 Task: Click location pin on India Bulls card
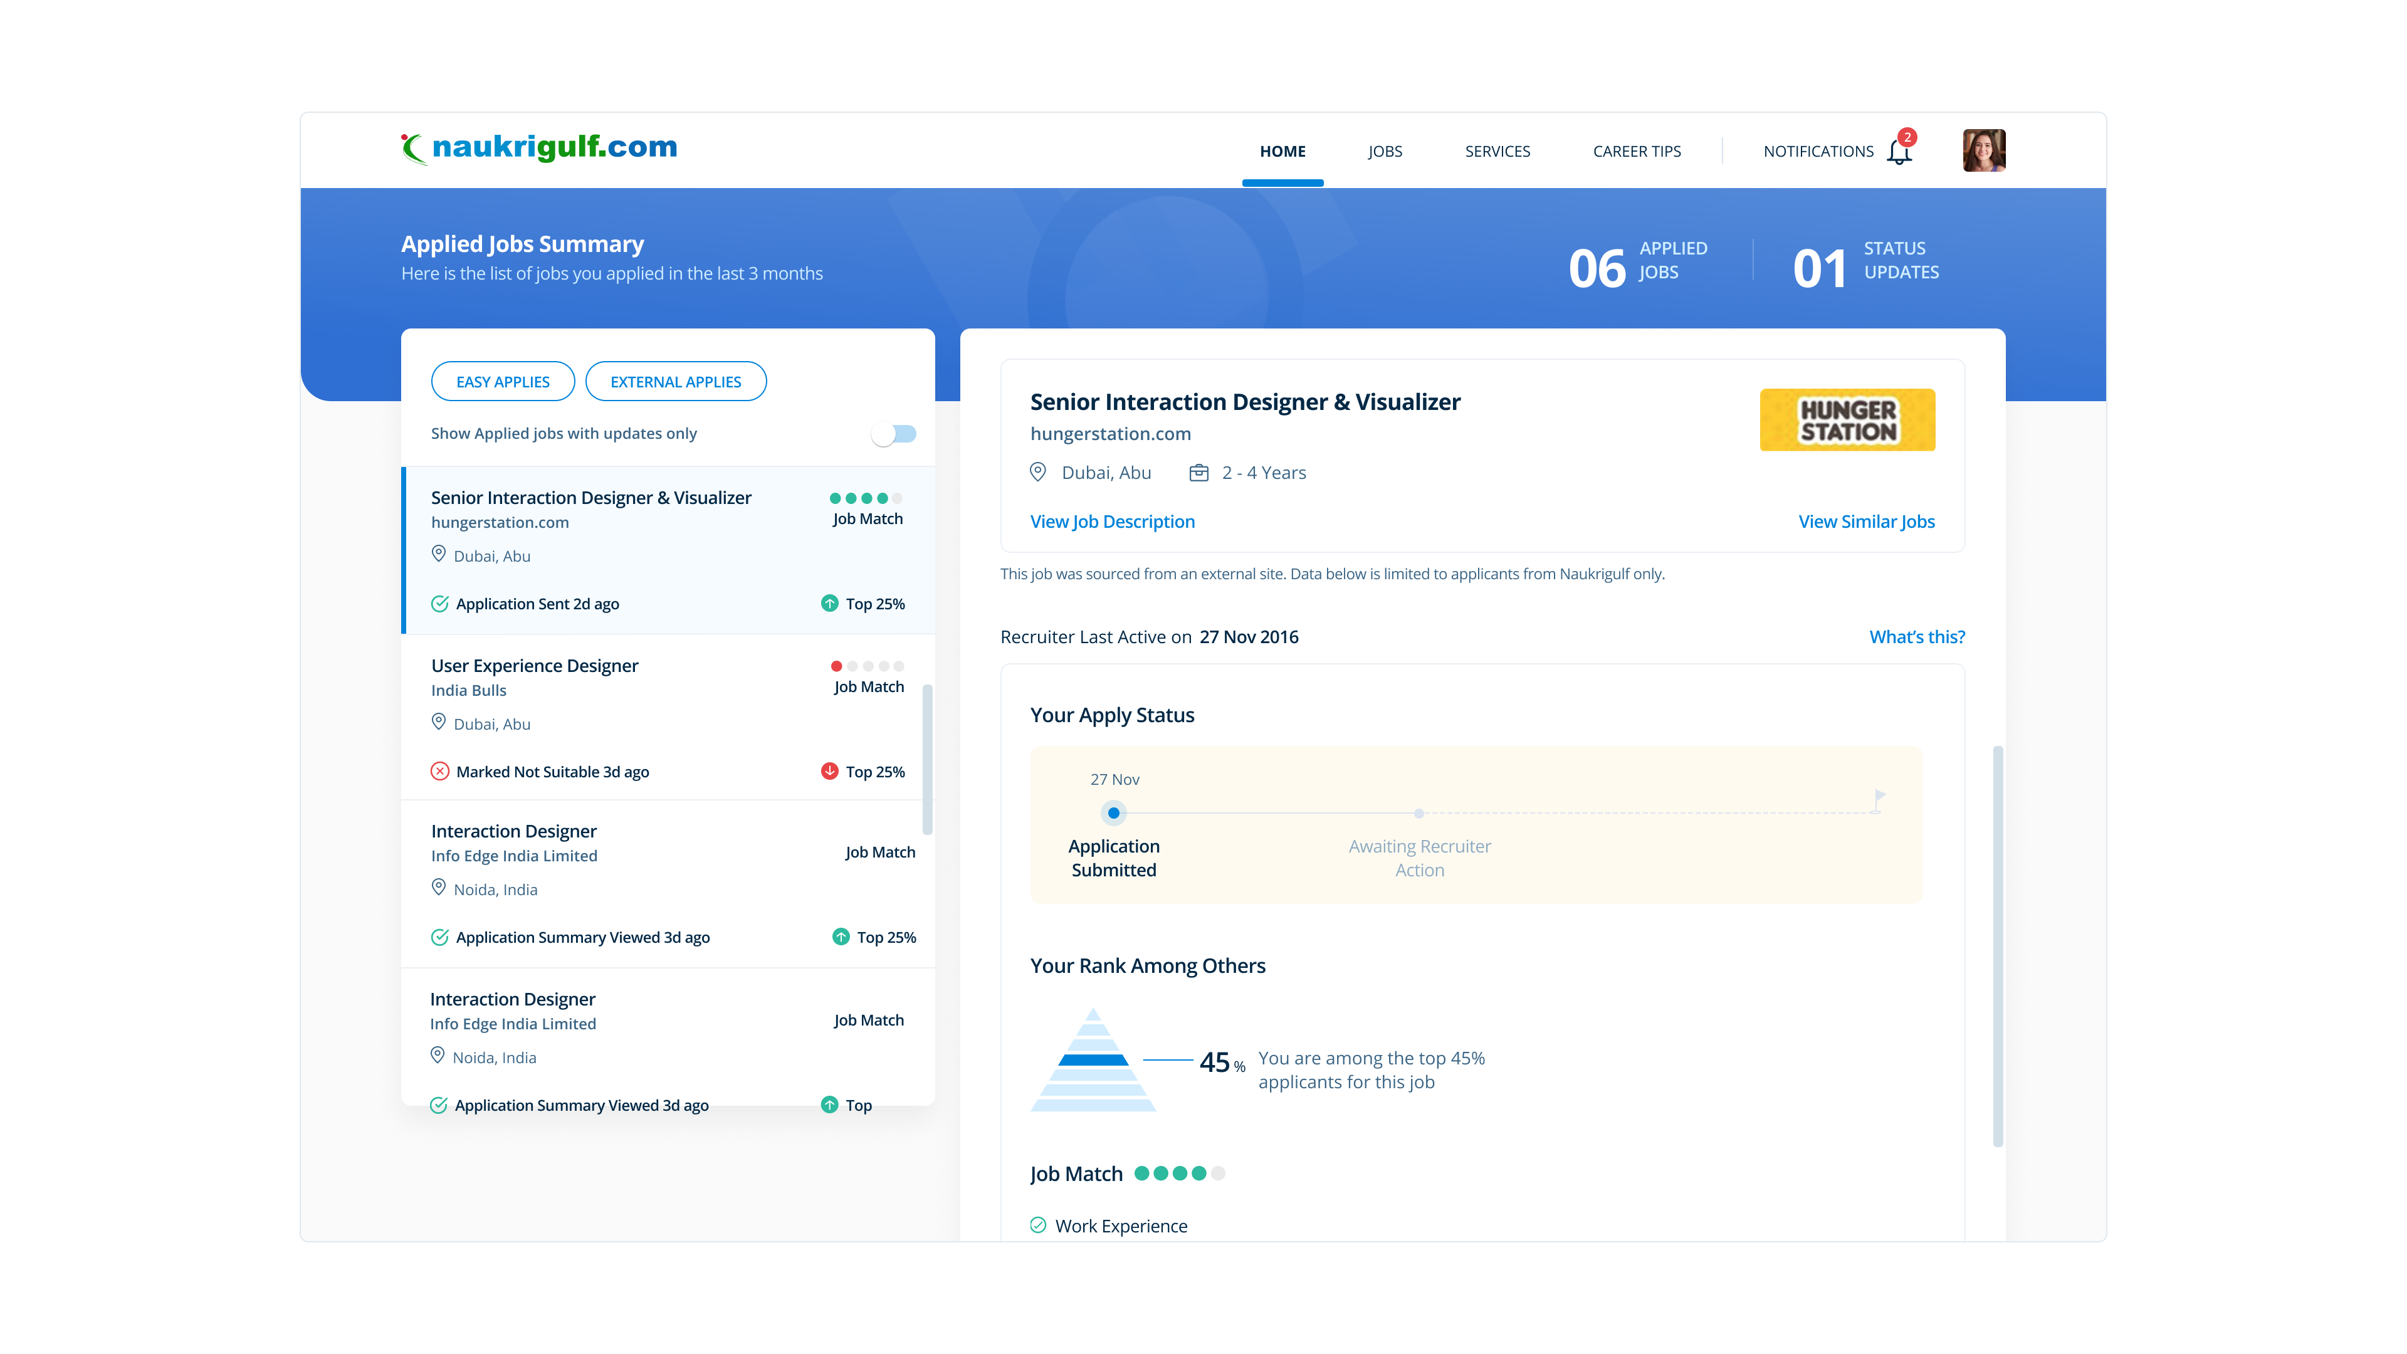pos(438,722)
